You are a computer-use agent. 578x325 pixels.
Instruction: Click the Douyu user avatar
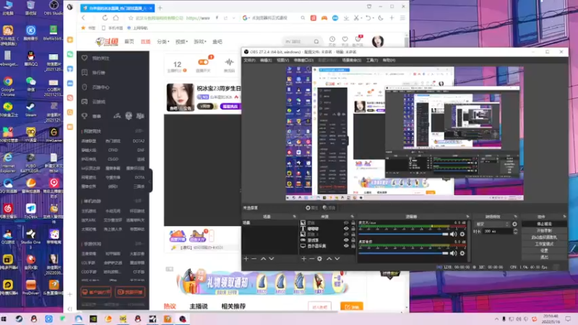378,41
